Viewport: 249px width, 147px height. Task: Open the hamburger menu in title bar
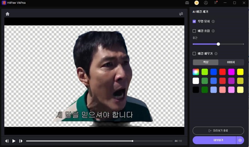click(215, 3)
